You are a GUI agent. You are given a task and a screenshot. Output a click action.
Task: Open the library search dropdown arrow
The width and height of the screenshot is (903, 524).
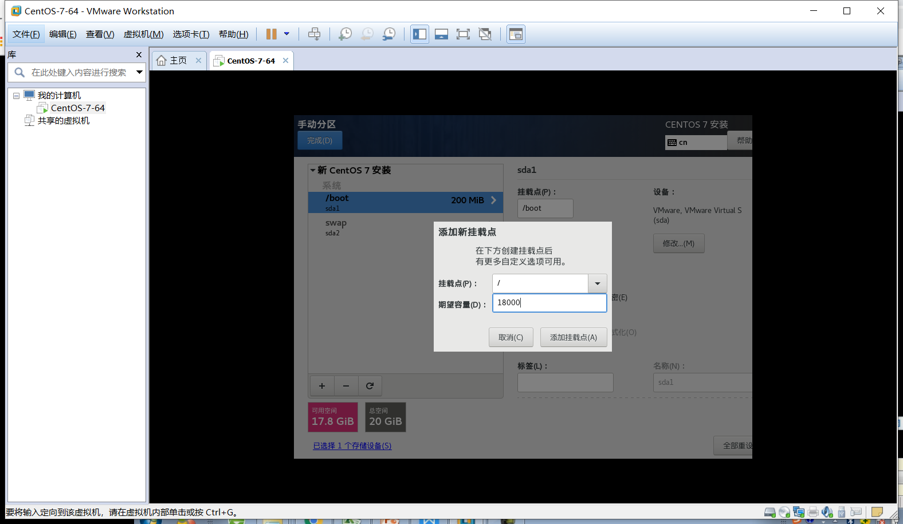coord(139,72)
